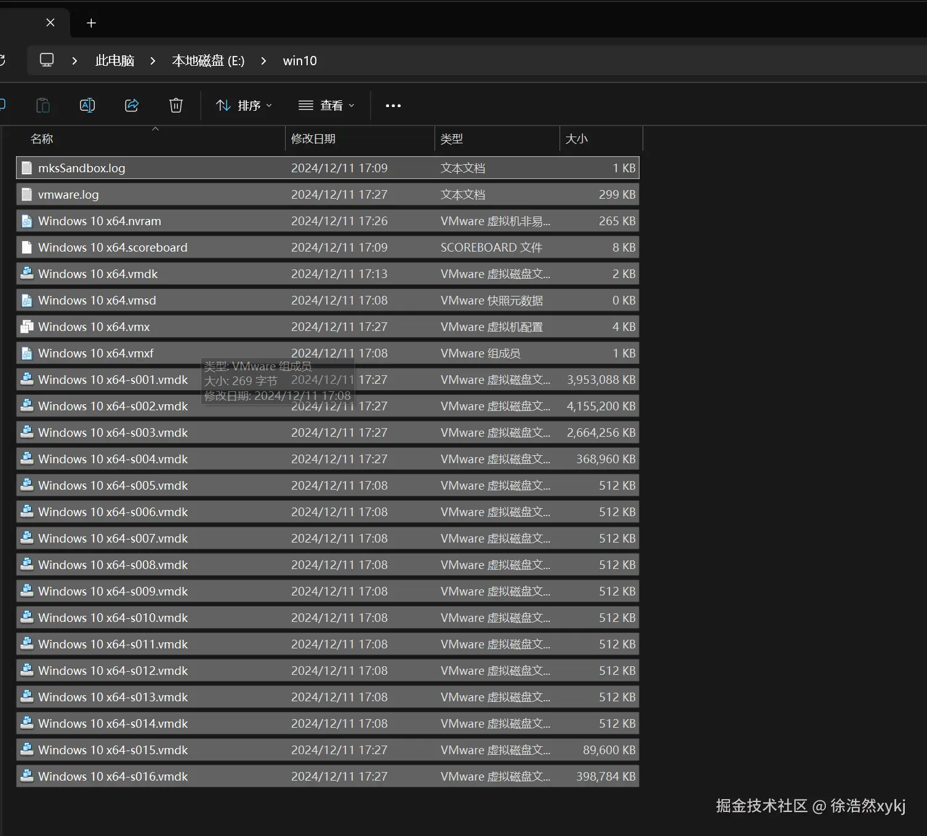Click the Windows 10 x64-s008.vmdk icon
The width and height of the screenshot is (927, 836).
(26, 565)
